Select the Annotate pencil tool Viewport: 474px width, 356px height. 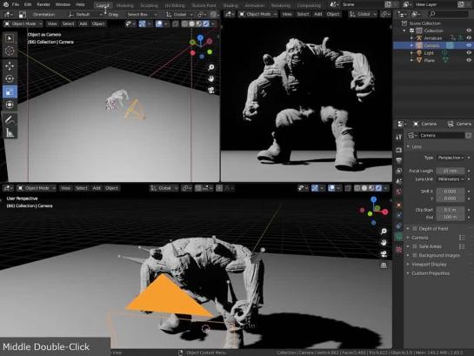[10, 120]
